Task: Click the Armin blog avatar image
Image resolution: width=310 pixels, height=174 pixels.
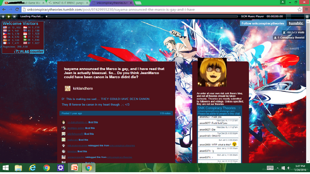Action: pos(212,72)
